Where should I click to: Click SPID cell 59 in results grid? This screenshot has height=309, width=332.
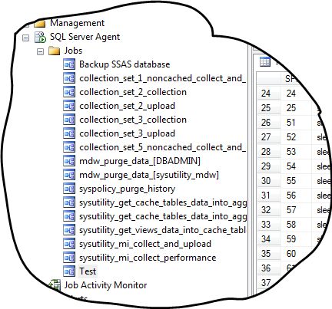[297, 239]
